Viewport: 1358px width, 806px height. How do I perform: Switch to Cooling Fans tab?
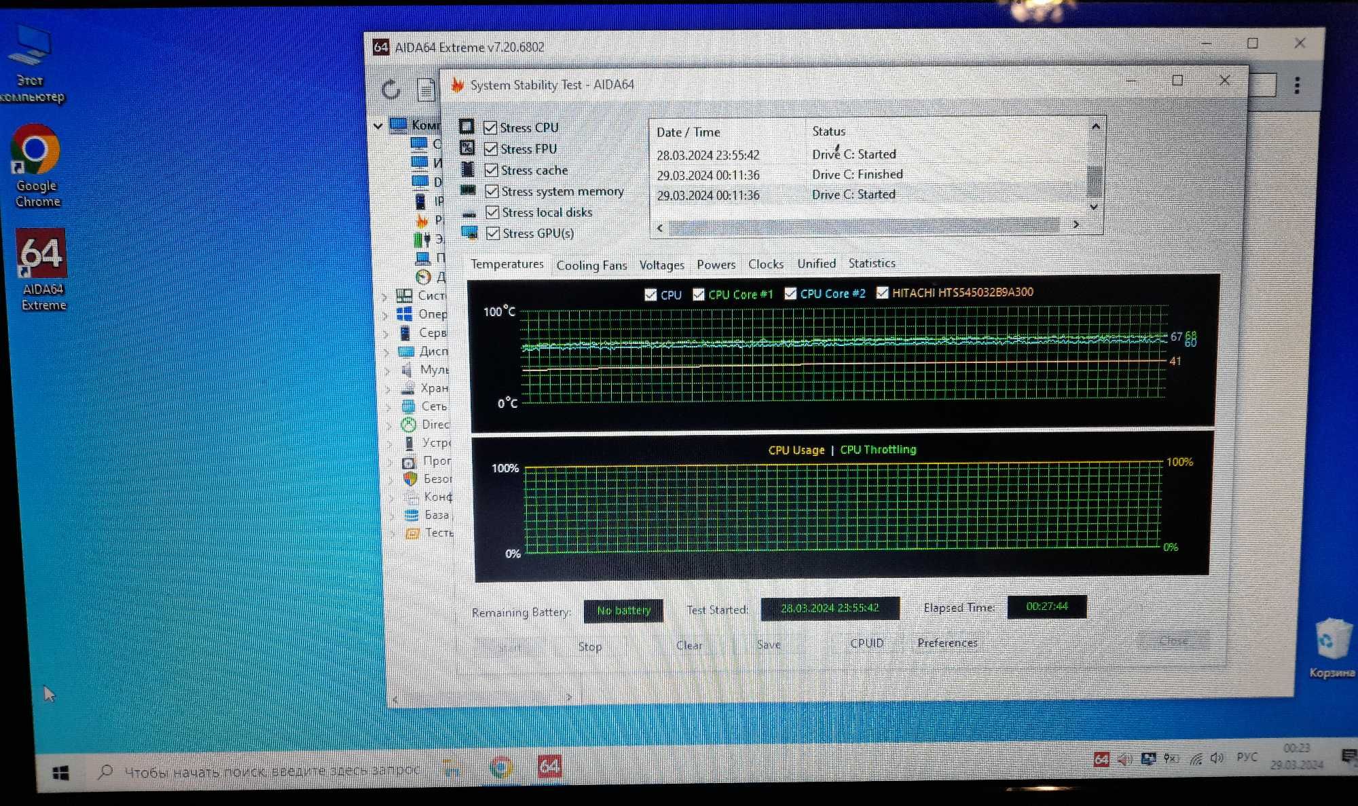591,265
